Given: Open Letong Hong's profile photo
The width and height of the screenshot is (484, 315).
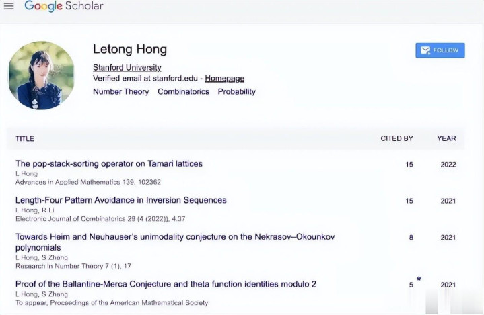Looking at the screenshot, I should (x=41, y=75).
